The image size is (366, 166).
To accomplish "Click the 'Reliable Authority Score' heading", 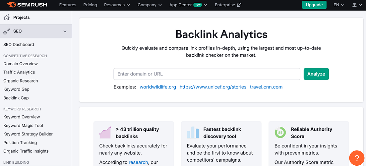I will pos(311,133).
